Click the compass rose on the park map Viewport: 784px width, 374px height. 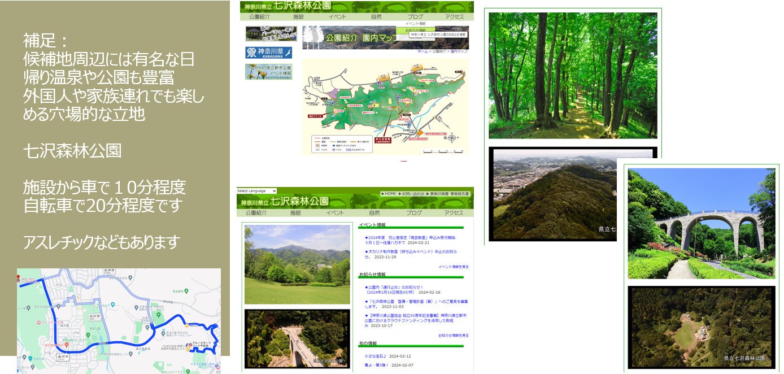click(x=452, y=137)
